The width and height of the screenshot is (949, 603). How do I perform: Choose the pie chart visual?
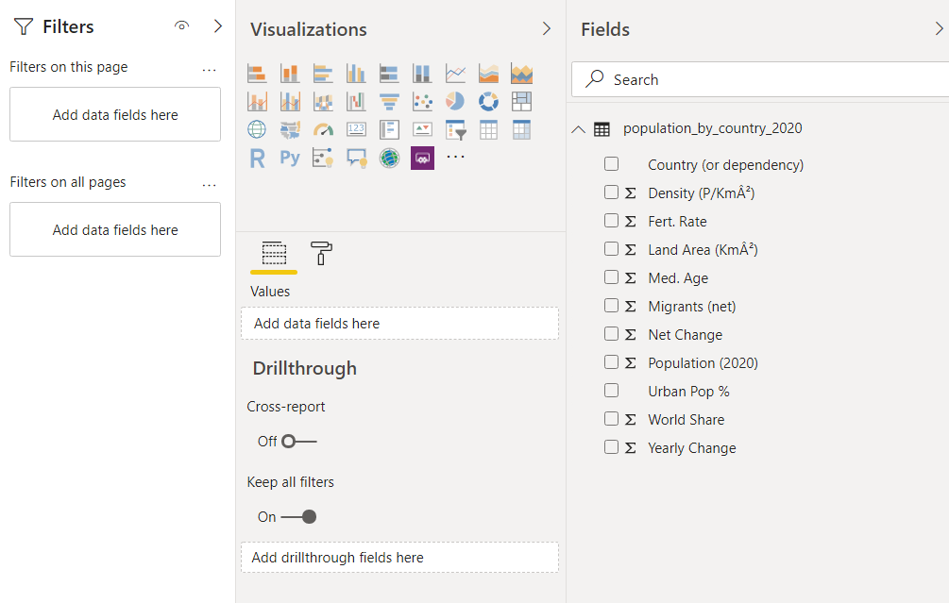point(455,101)
